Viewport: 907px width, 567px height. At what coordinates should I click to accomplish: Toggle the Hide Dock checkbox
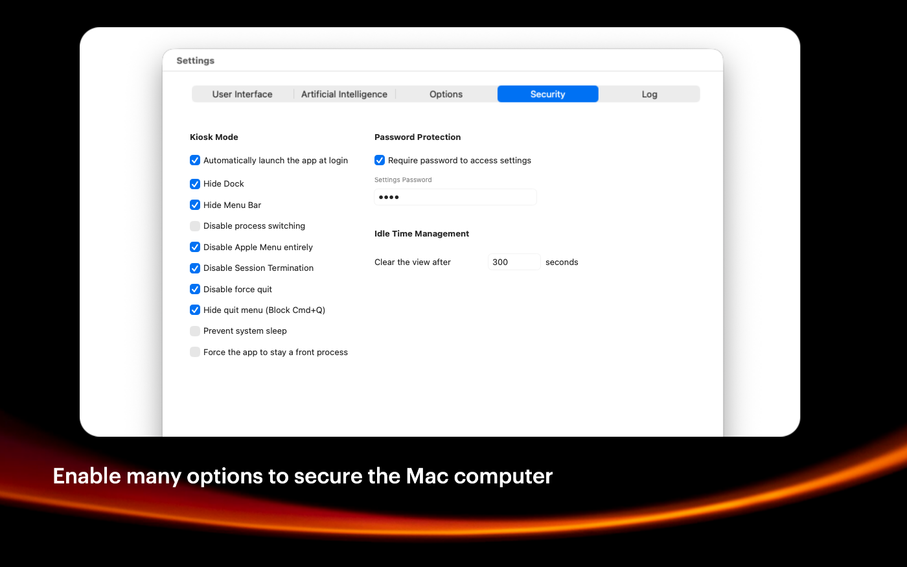[195, 184]
